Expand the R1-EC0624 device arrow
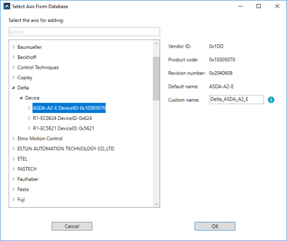 [x=29, y=118]
